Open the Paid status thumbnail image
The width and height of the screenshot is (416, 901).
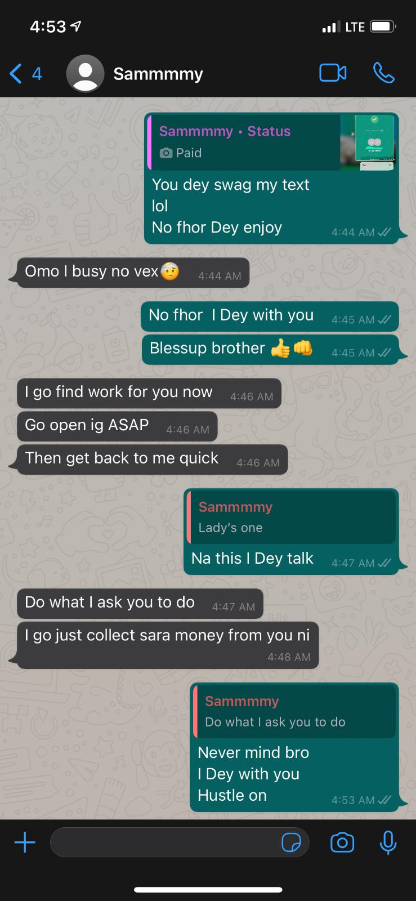[x=368, y=142]
